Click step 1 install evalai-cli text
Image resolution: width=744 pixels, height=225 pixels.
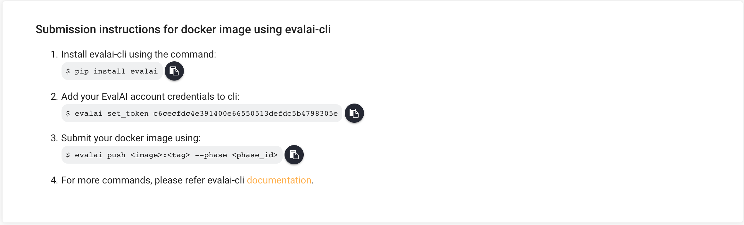139,54
